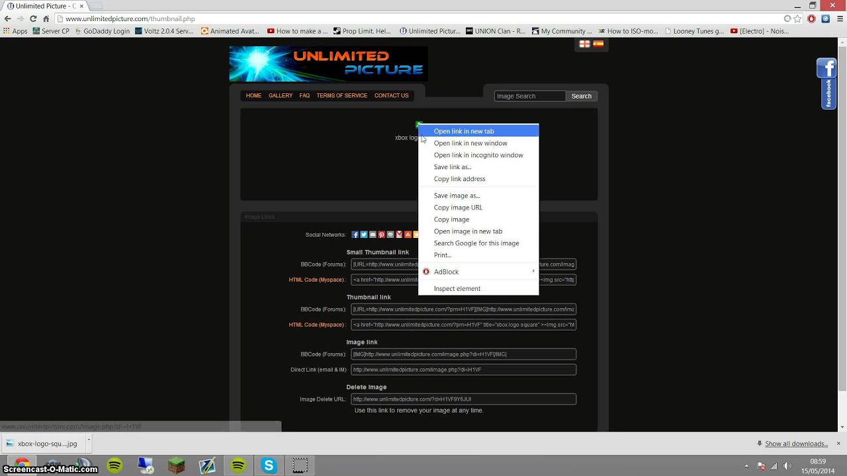
Task: Go to the GALLERY page
Action: point(280,95)
